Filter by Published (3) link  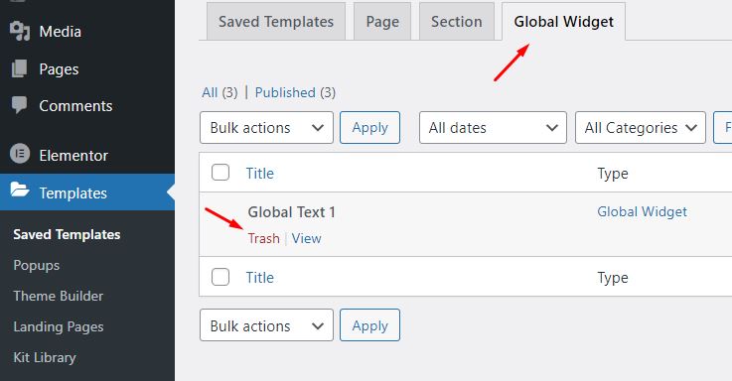[x=295, y=92]
